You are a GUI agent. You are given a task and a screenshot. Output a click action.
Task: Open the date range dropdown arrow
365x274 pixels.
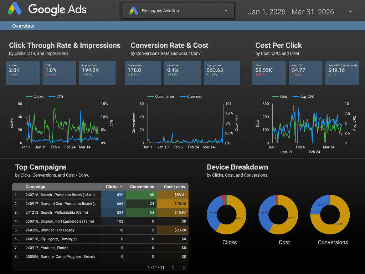[x=350, y=11]
